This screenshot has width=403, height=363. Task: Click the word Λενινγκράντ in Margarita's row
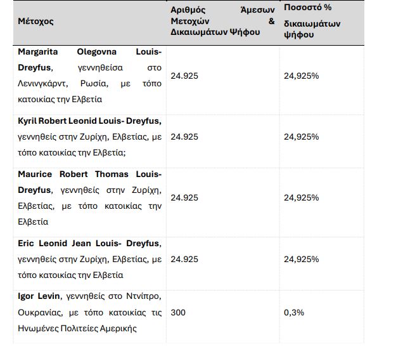43,83
